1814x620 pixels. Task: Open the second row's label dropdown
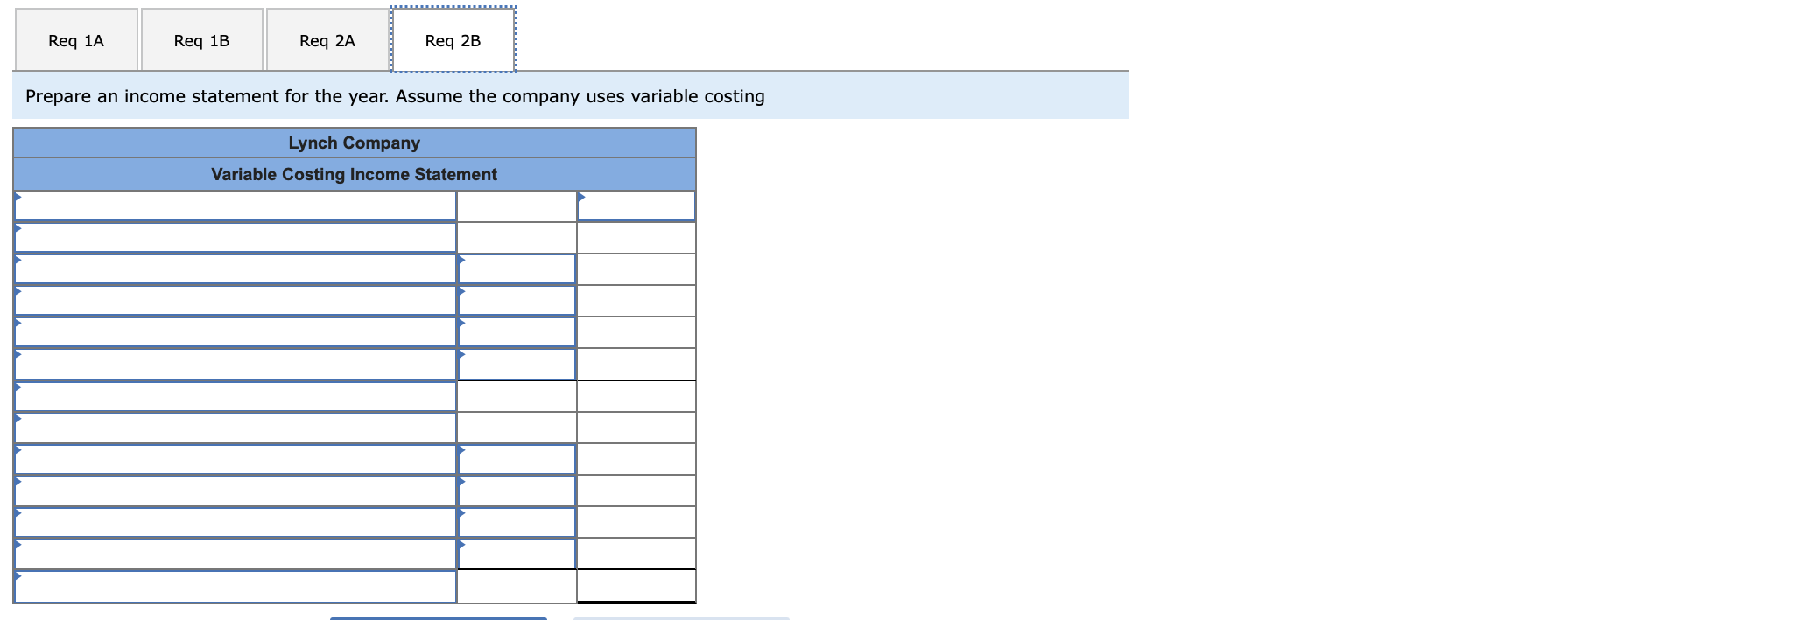(x=236, y=238)
